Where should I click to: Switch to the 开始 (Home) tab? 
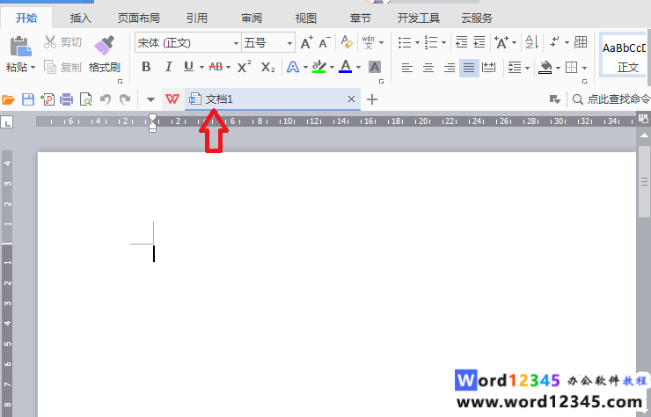tap(26, 18)
